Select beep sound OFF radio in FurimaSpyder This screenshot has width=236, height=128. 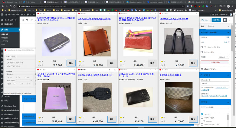click(x=25, y=77)
